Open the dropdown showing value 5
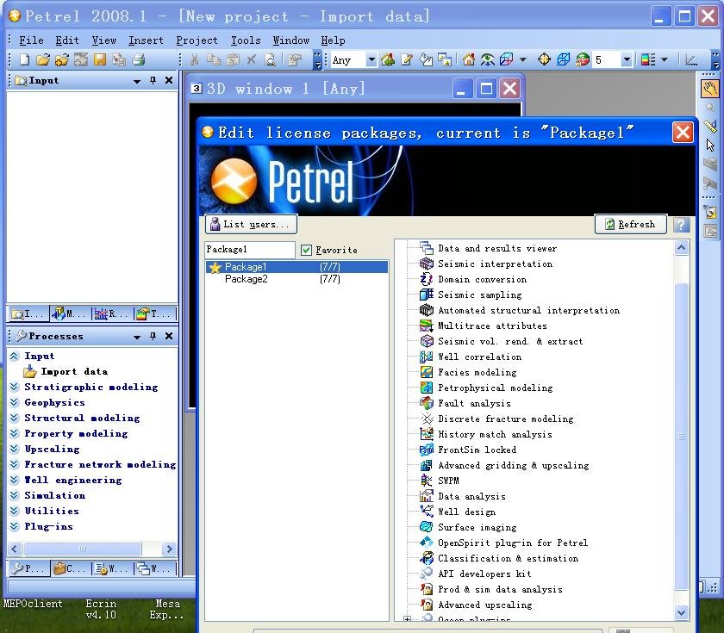The height and width of the screenshot is (633, 724). (627, 59)
